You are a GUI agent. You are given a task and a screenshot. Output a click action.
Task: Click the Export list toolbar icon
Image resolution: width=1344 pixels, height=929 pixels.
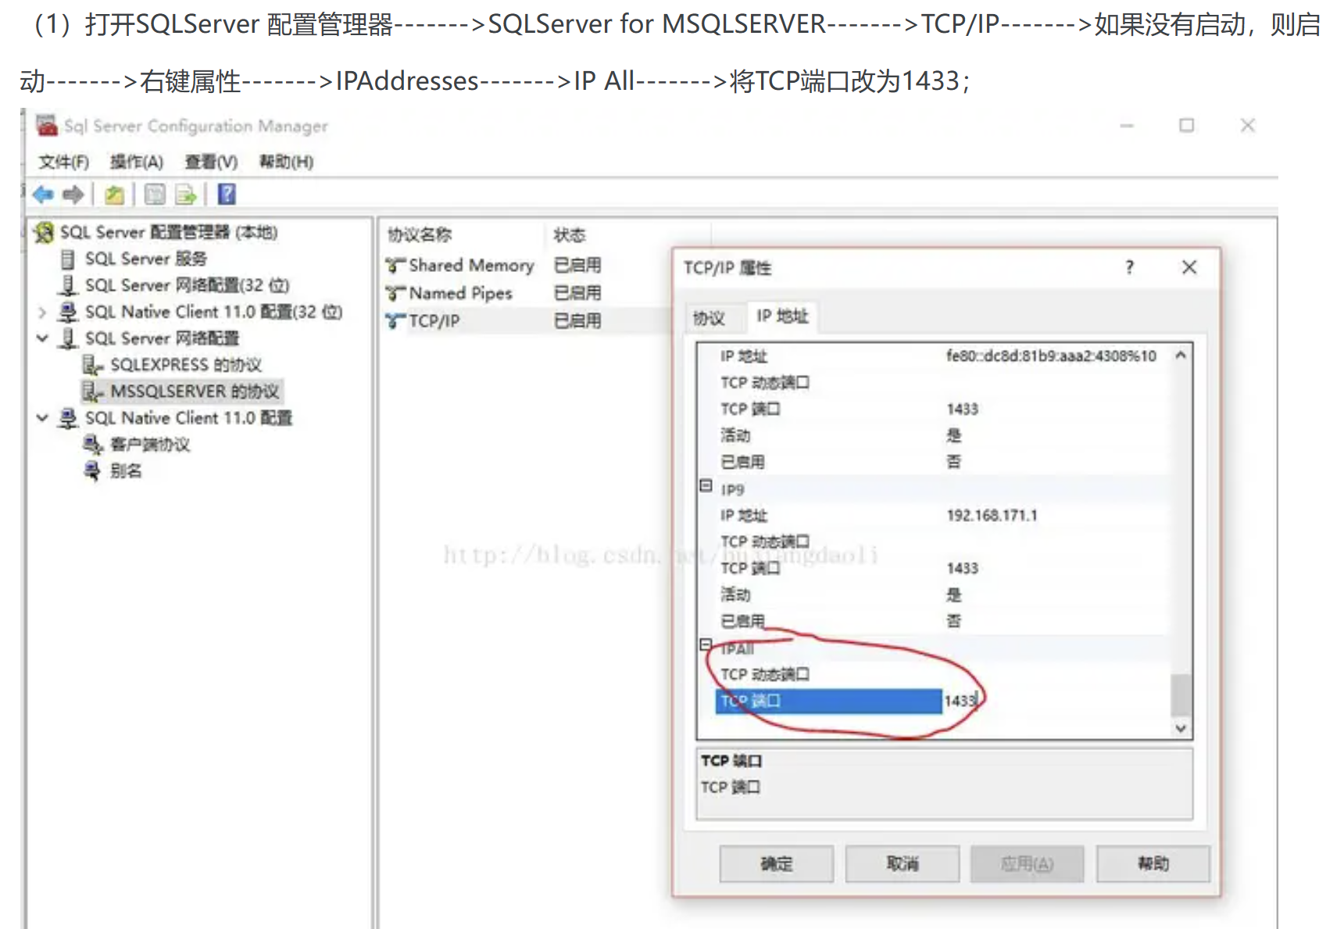(x=186, y=195)
